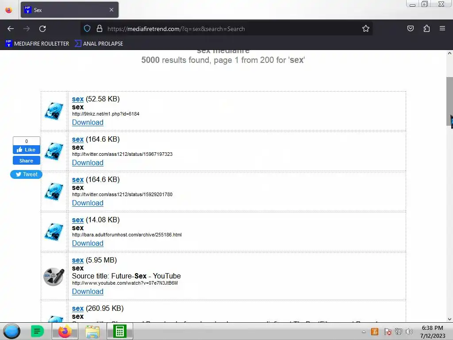Download the bara.adultforumhost.com result
The width and height of the screenshot is (453, 340).
(88, 243)
